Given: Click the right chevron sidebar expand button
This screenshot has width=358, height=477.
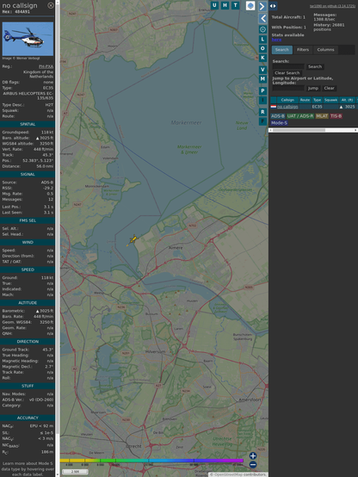Looking at the screenshot, I should (262, 6).
